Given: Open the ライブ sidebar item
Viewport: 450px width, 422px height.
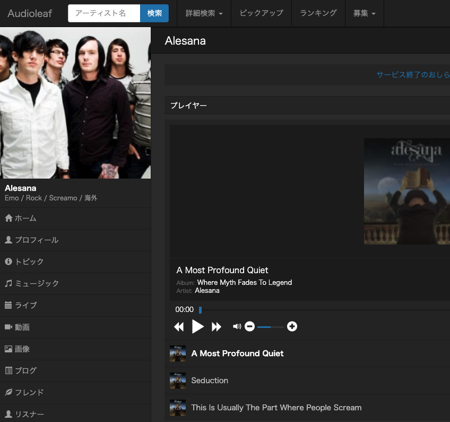Looking at the screenshot, I should 75,306.
